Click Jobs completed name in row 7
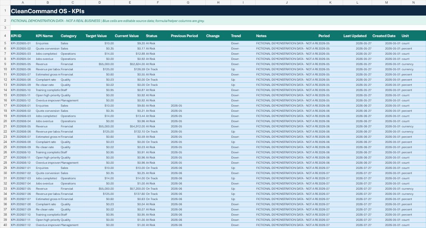 (48, 54)
